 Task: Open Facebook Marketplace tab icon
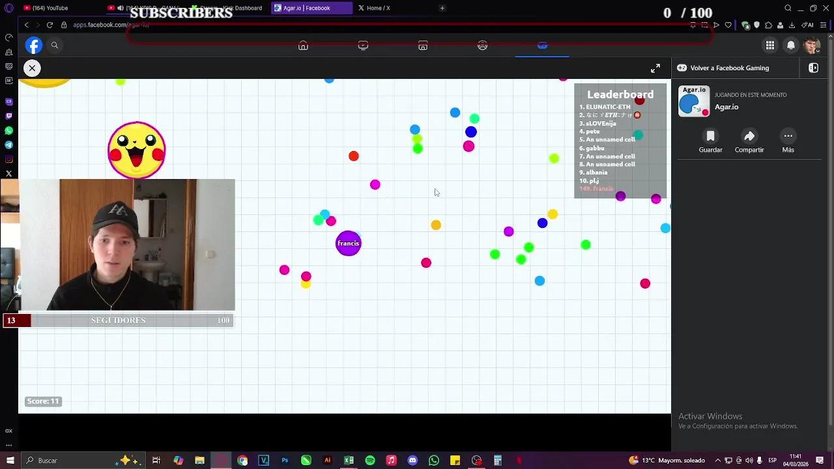[x=423, y=46]
